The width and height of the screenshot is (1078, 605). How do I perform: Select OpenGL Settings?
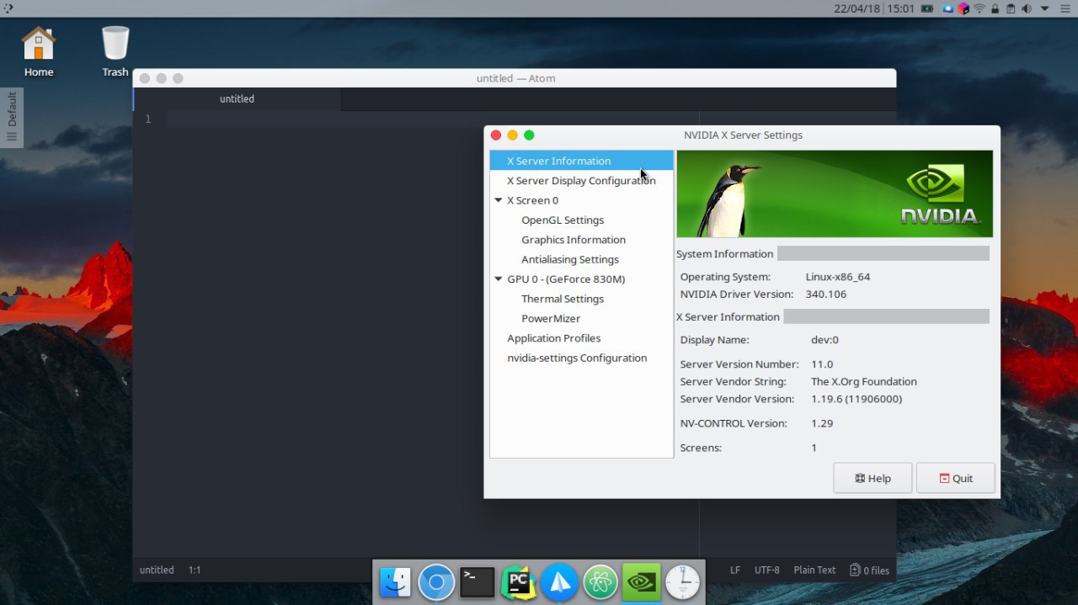pyautogui.click(x=563, y=220)
